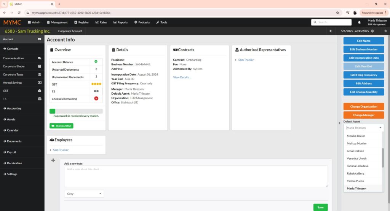Click the Edit Address button
Screen dimensions: 390x211
click(x=364, y=83)
